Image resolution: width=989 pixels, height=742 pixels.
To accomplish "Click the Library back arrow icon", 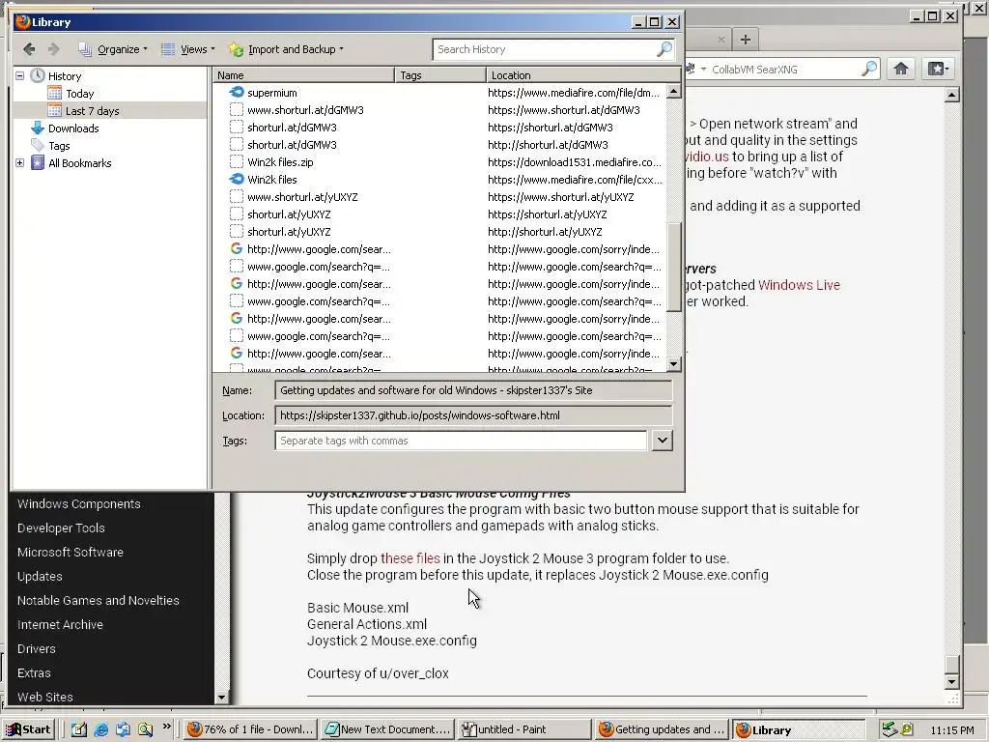I will coord(29,49).
